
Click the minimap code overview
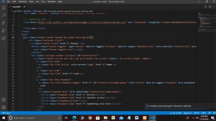(x=207, y=23)
